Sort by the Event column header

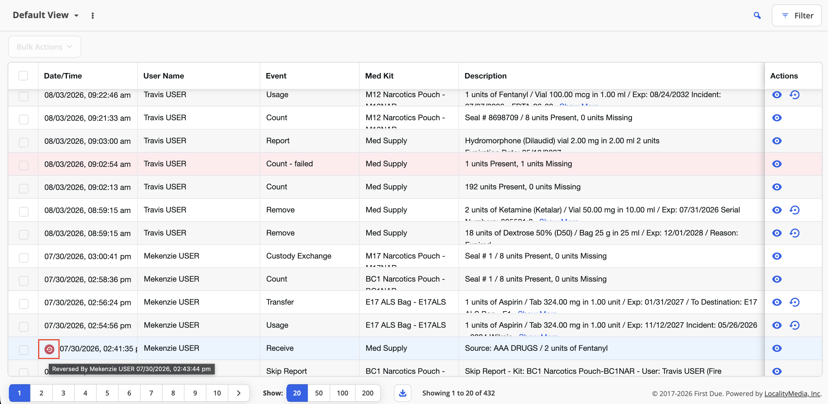276,76
